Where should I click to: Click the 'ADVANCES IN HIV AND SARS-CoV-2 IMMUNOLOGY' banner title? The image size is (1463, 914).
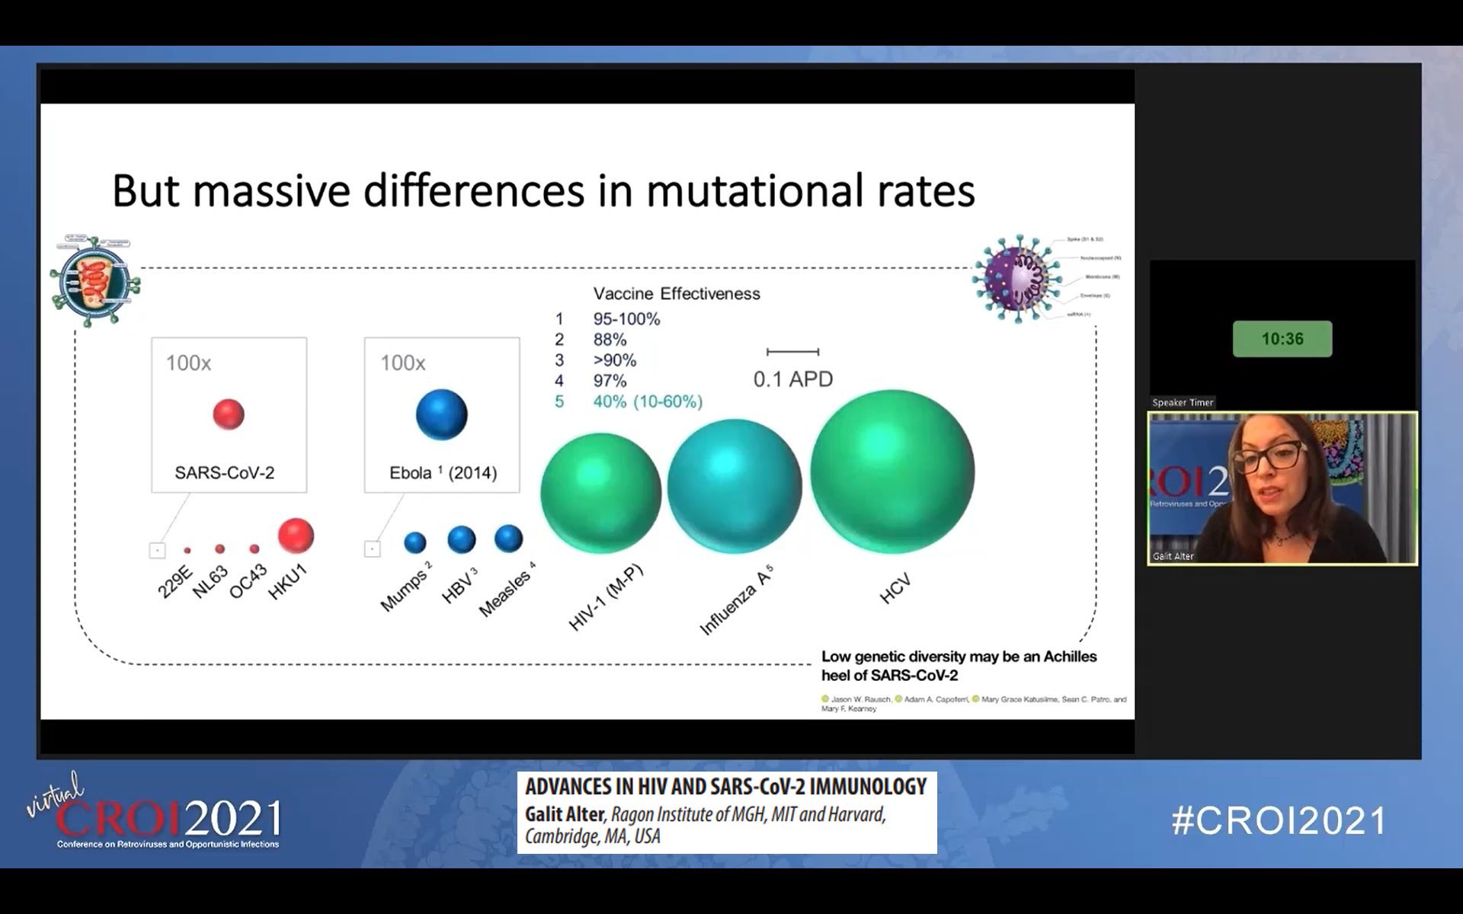[x=725, y=787]
